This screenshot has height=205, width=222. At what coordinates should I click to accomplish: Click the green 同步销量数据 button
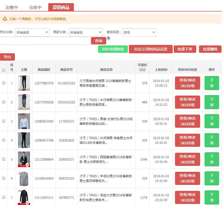tap(113, 49)
